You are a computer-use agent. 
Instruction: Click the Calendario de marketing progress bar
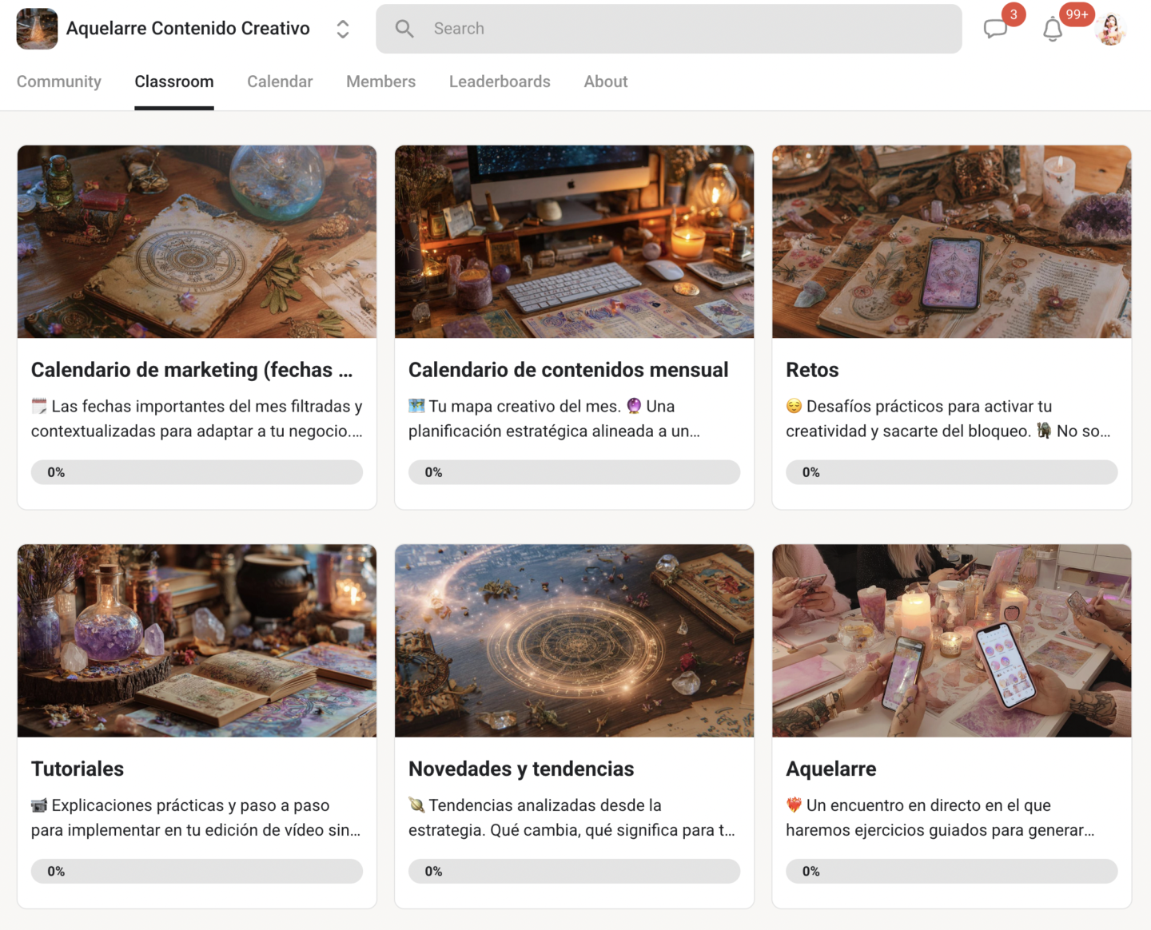(197, 472)
